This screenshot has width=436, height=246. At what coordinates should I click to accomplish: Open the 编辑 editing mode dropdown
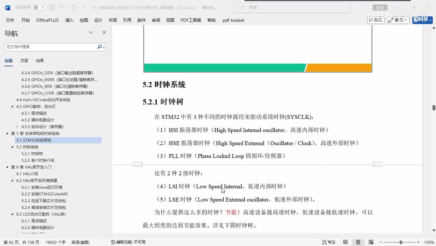coord(398,20)
